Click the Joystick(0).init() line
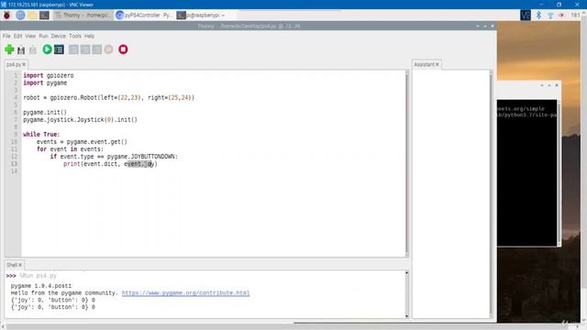 coord(80,120)
